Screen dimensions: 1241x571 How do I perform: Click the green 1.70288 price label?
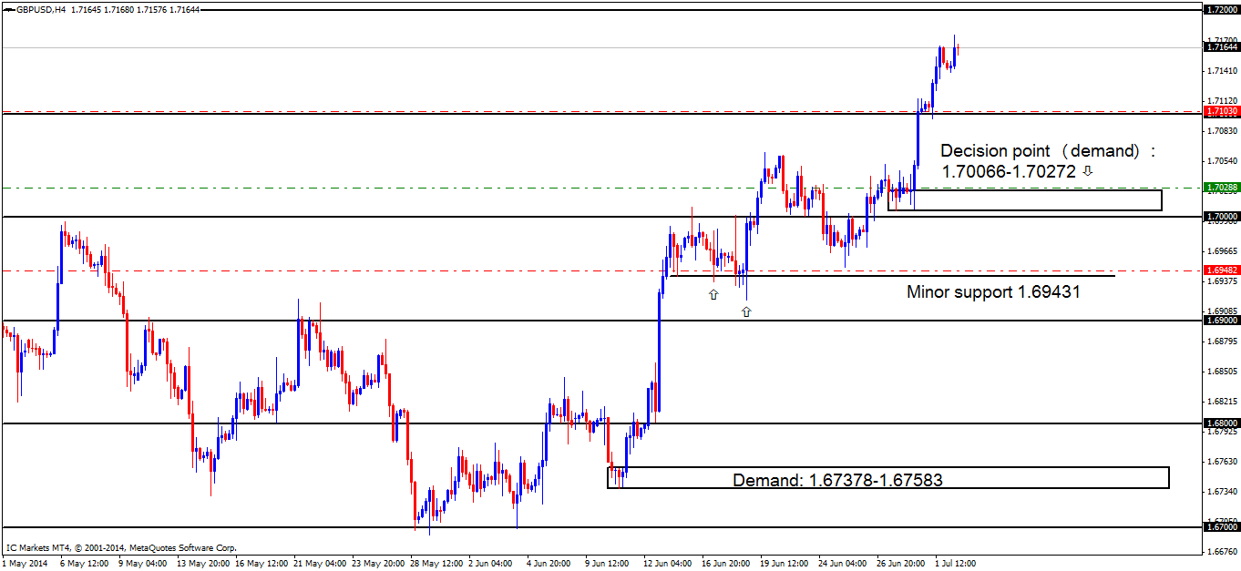click(1221, 188)
